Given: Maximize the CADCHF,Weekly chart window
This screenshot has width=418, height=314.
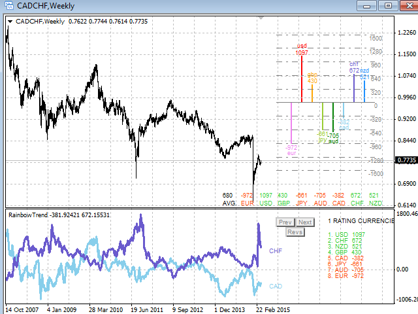Looking at the screenshot, I should 388,6.
